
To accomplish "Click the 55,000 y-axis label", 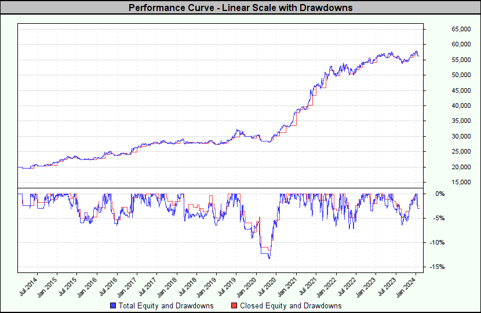I will tap(461, 60).
